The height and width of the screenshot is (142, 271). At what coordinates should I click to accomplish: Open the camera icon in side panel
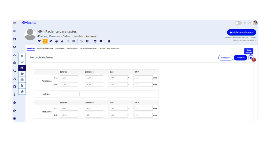pyautogui.click(x=22, y=80)
